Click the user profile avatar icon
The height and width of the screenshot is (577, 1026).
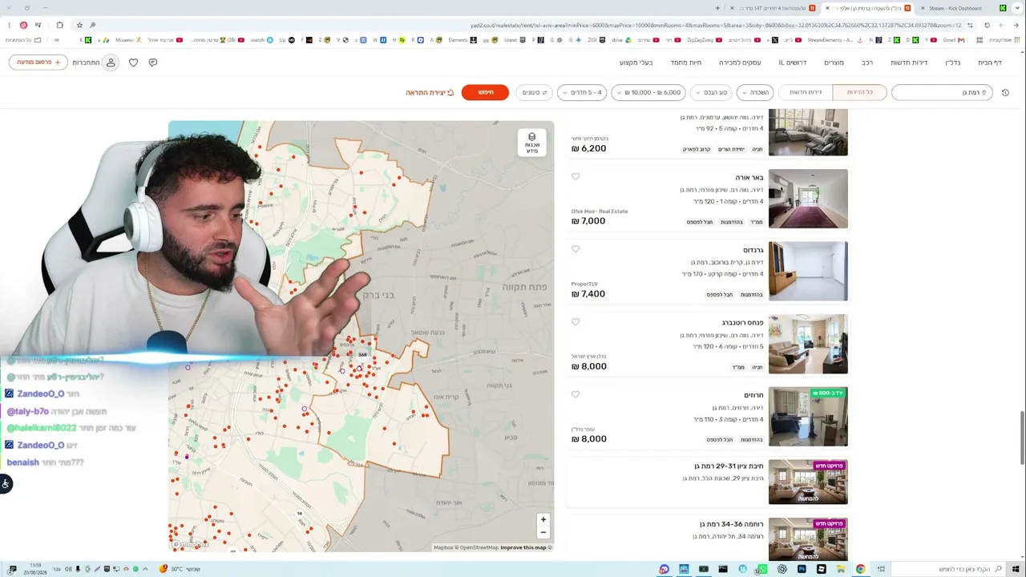click(x=111, y=63)
